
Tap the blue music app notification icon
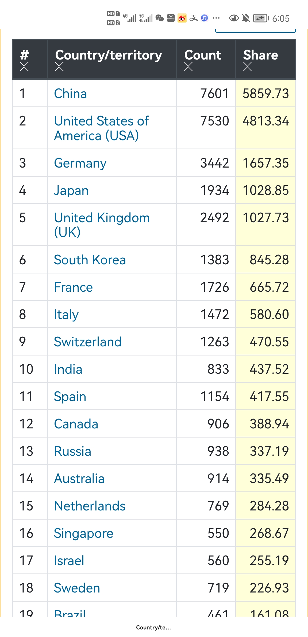tap(205, 18)
